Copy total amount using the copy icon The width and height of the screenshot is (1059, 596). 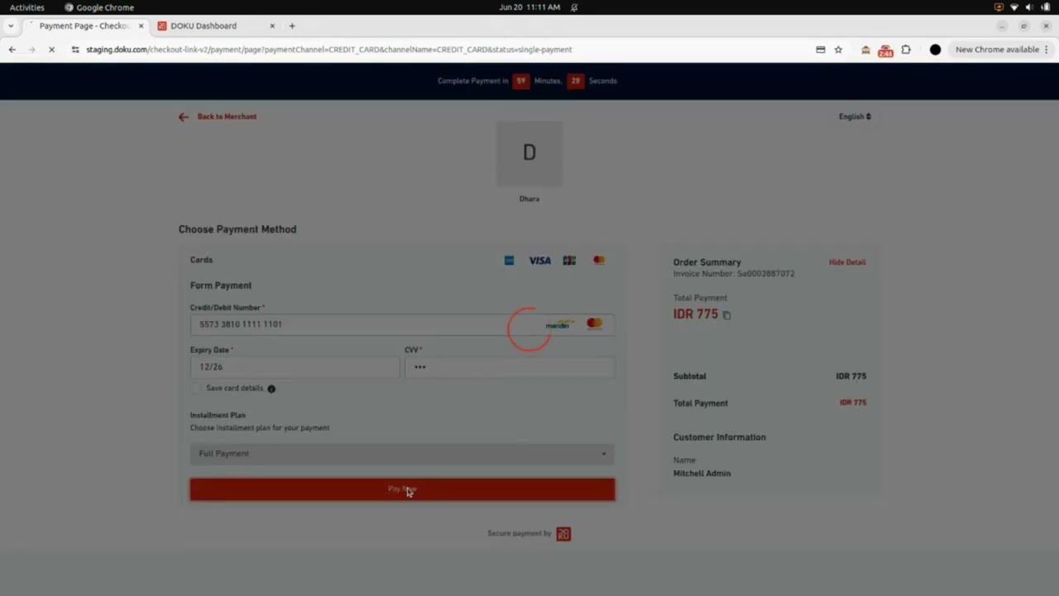point(726,315)
